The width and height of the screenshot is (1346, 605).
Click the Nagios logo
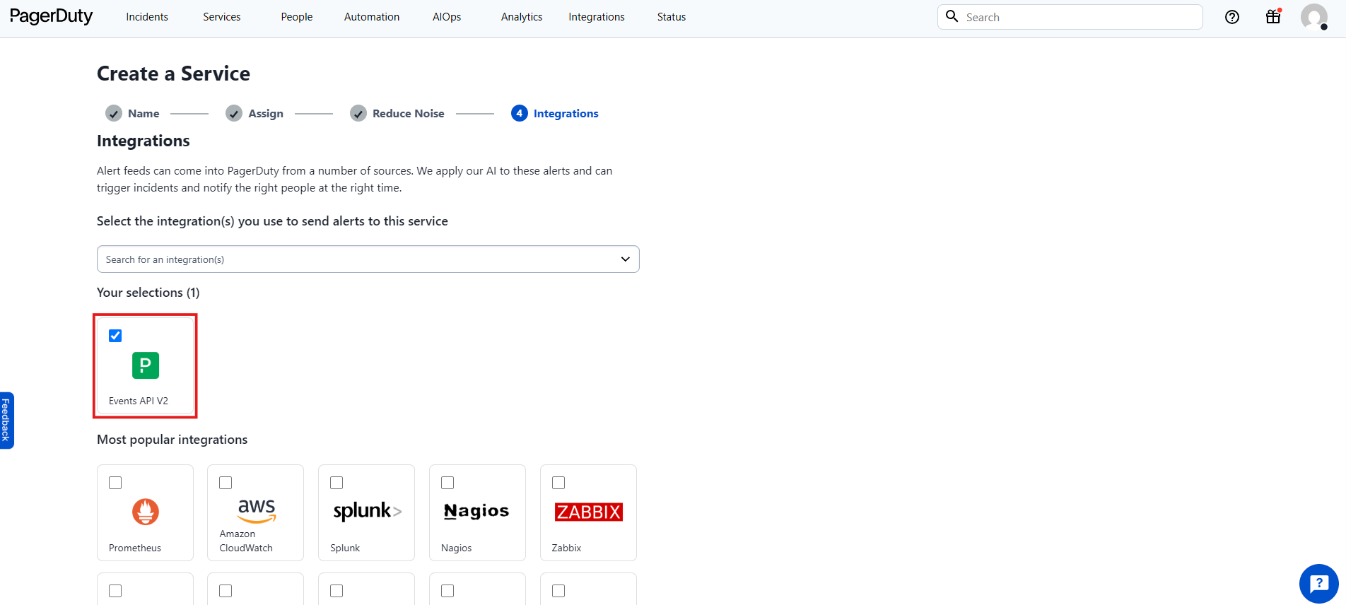pyautogui.click(x=476, y=511)
